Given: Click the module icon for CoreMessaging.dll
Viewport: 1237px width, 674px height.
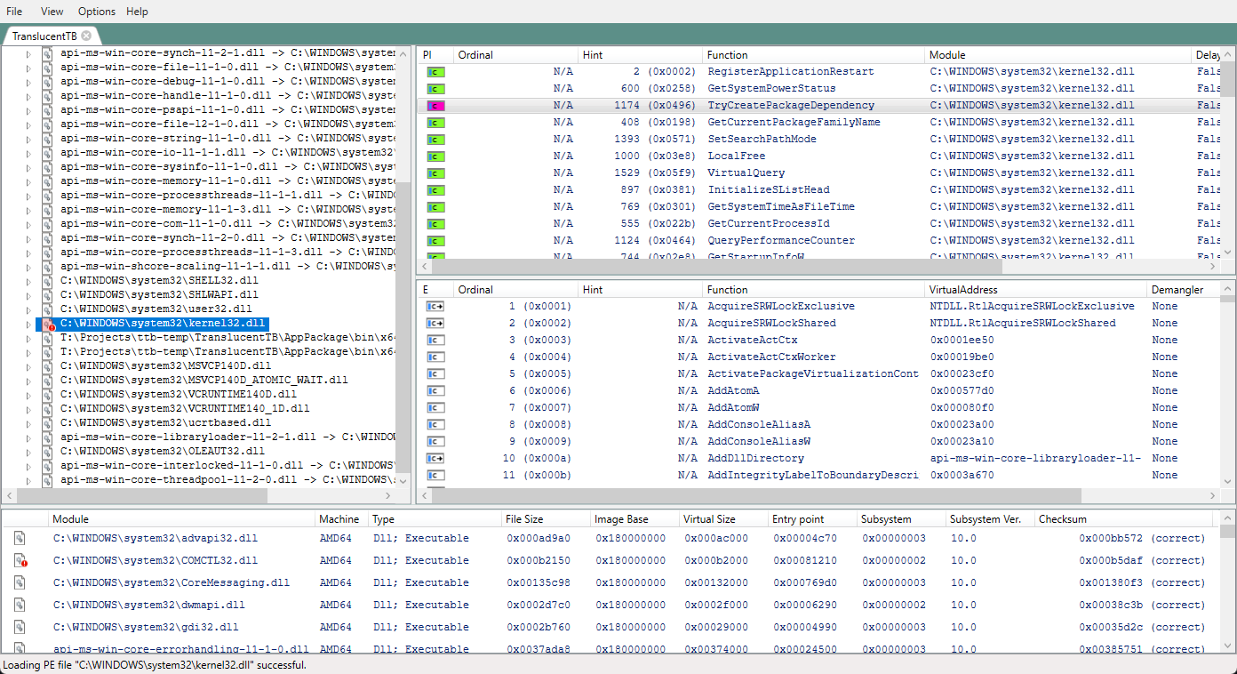Looking at the screenshot, I should 20,582.
